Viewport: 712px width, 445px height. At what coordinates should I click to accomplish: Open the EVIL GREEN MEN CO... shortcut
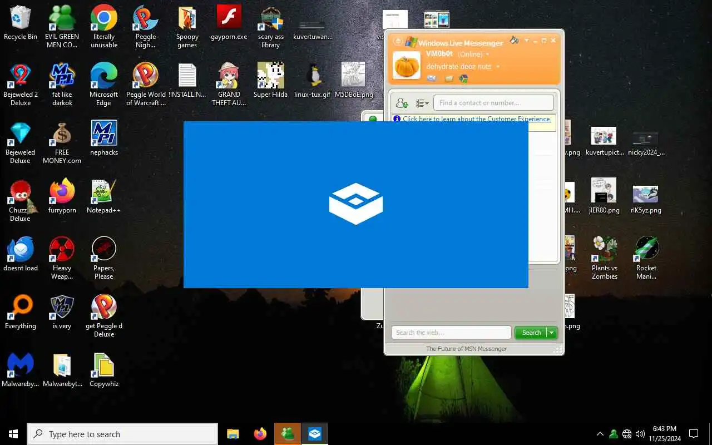pos(62,27)
